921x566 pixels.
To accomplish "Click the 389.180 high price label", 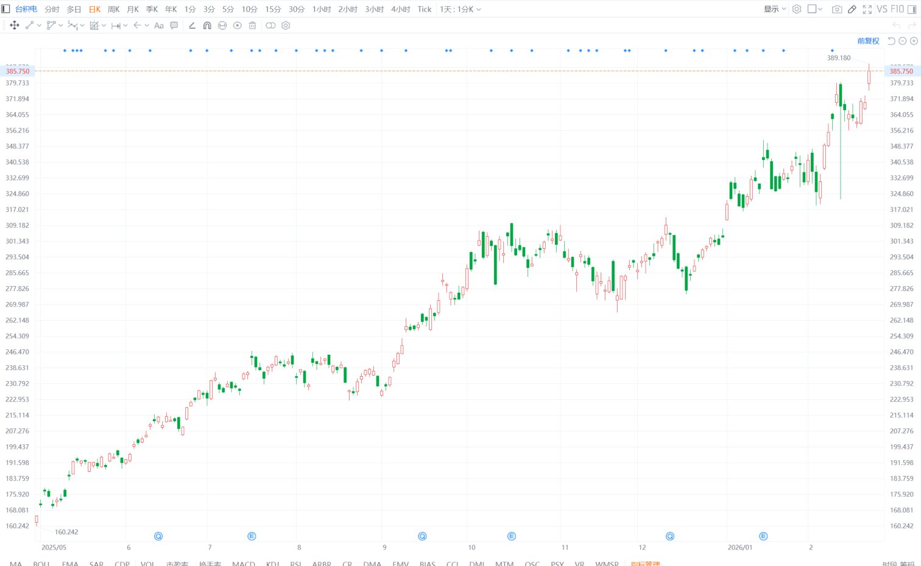I will (x=839, y=58).
